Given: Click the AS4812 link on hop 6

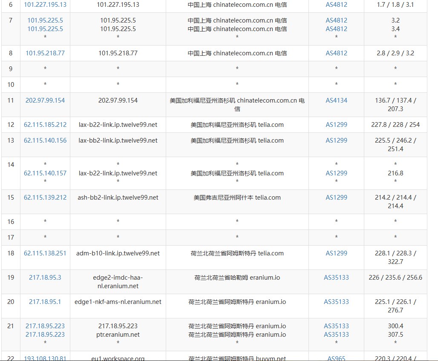Looking at the screenshot, I should [336, 5].
